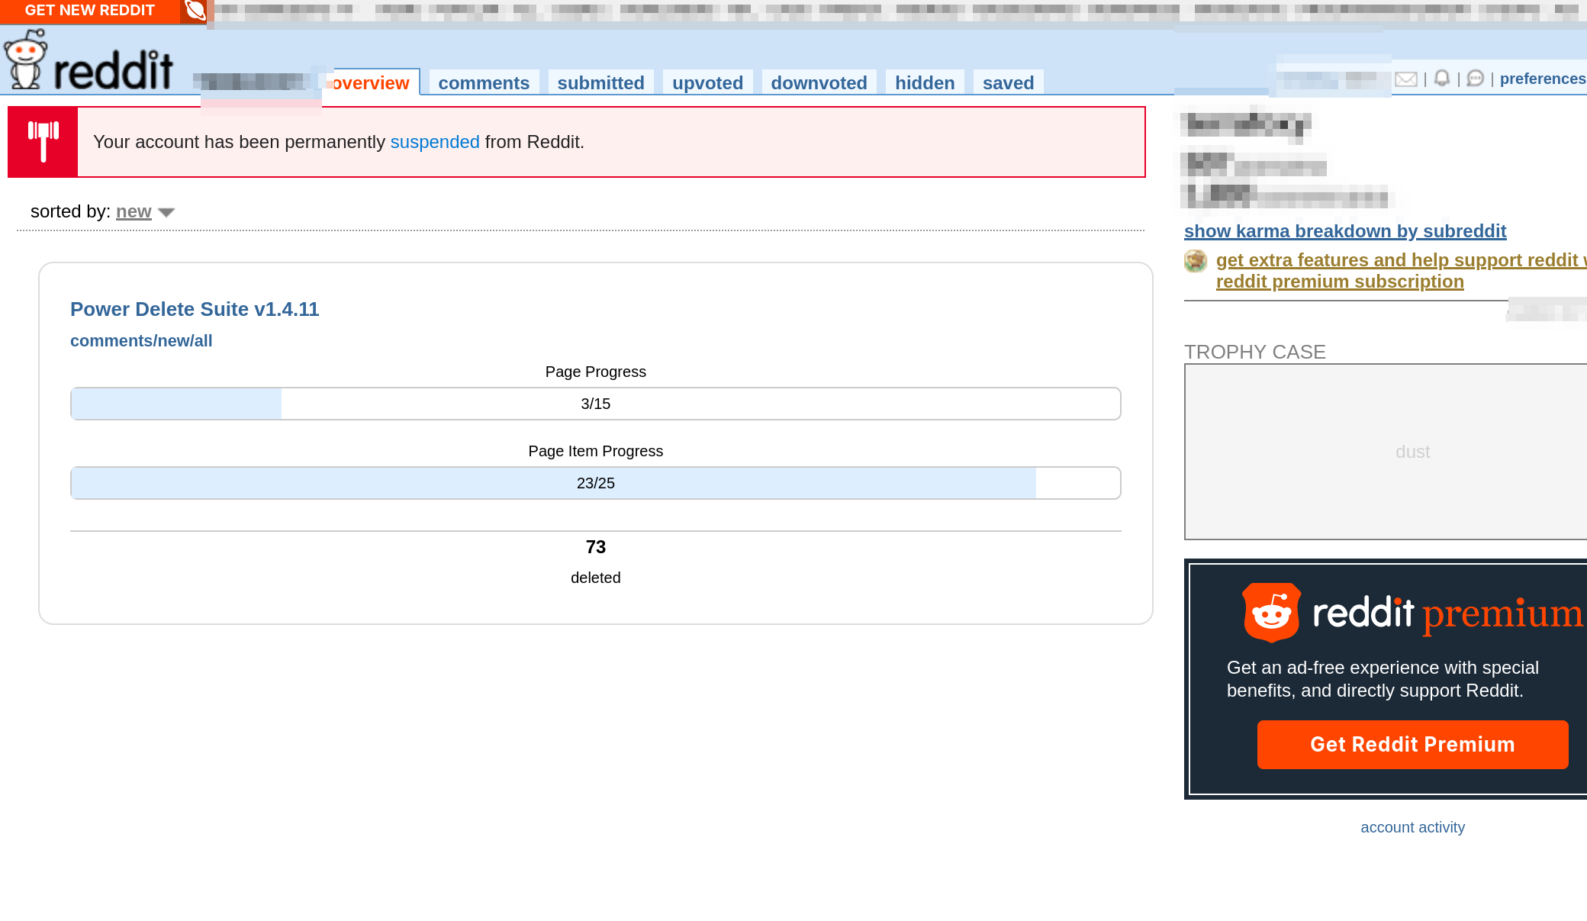
Task: Click the ad-free experience description text
Action: (x=1383, y=679)
